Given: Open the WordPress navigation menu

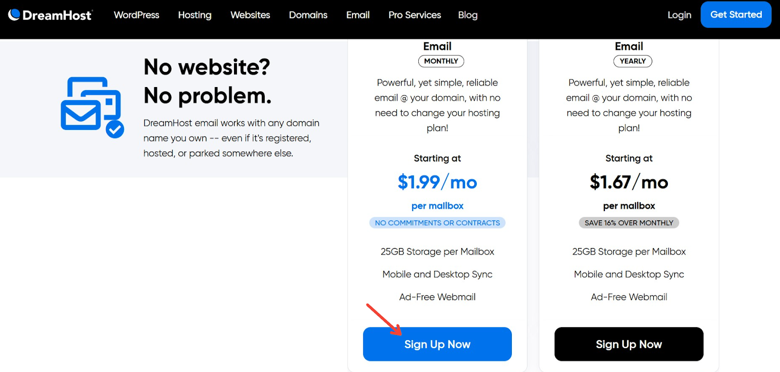Looking at the screenshot, I should [x=136, y=15].
